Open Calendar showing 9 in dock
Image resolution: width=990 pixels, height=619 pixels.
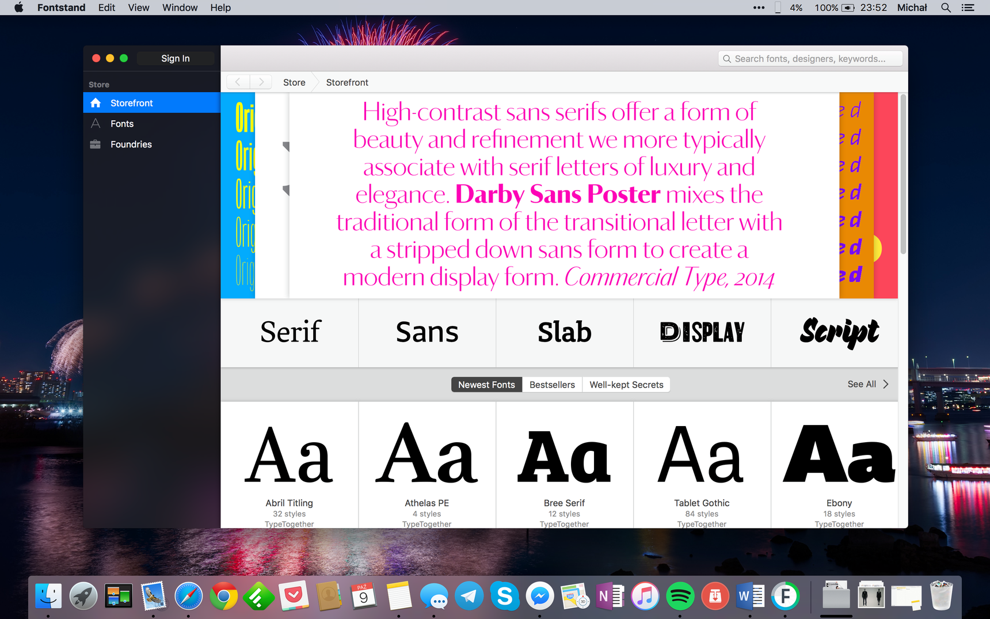coord(364,596)
